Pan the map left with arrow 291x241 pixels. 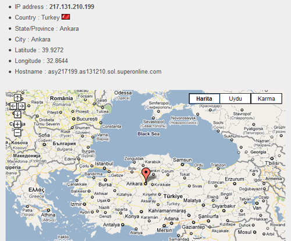tap(13, 106)
